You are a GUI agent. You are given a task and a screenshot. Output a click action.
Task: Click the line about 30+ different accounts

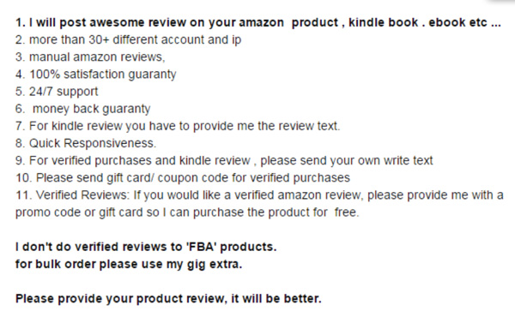click(x=129, y=39)
